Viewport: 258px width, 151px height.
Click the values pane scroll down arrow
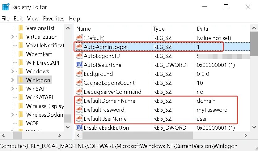(254, 127)
